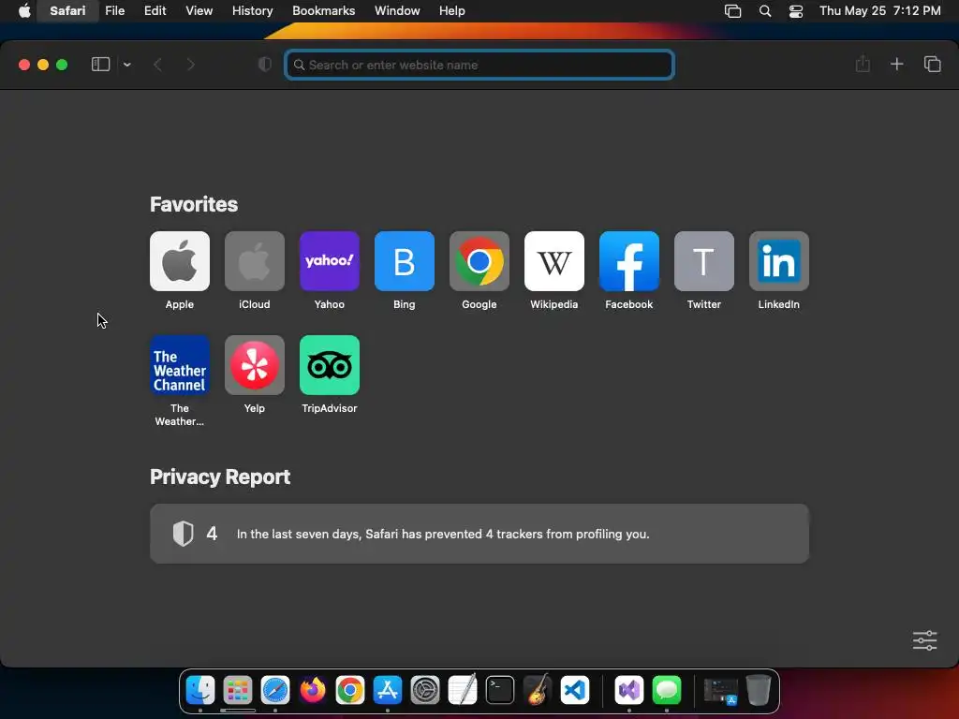Open Spotlight search in the menu bar
The image size is (959, 719).
764,11
